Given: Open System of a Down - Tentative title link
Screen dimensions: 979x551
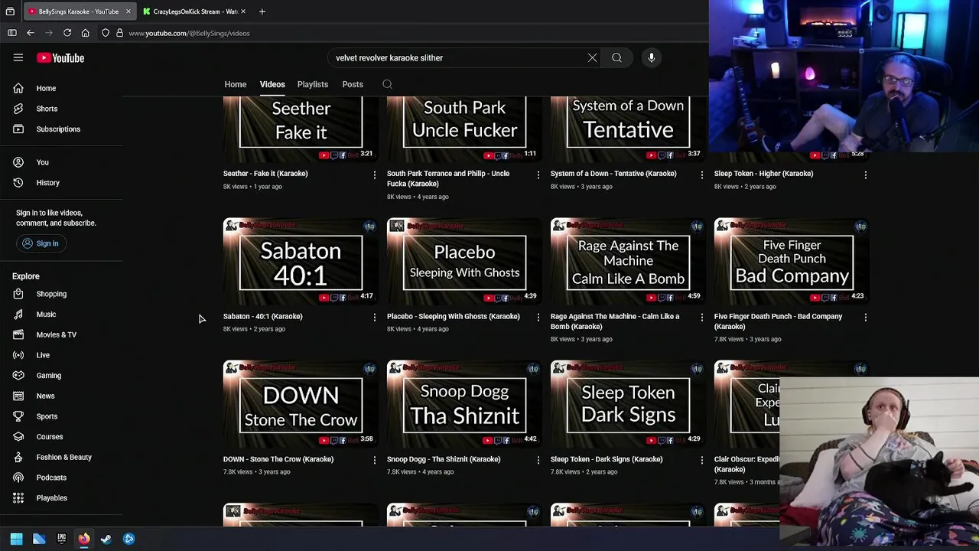Looking at the screenshot, I should point(613,174).
